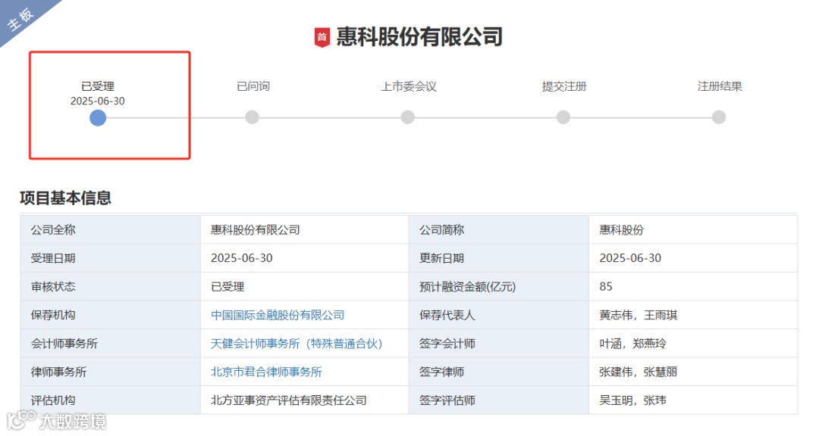This screenshot has width=819, height=436.
Task: Click the 2025-06-30 date under 已受理 stage
Action: pyautogui.click(x=98, y=101)
